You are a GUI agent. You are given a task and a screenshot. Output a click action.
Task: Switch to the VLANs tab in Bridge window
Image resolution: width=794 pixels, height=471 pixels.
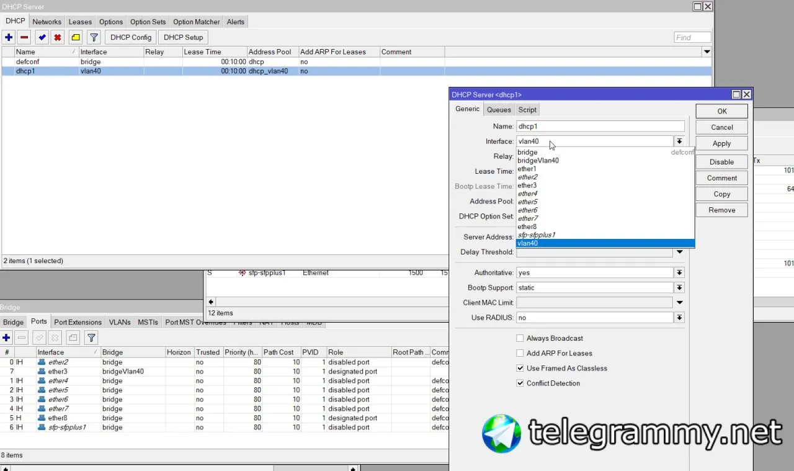tap(120, 322)
